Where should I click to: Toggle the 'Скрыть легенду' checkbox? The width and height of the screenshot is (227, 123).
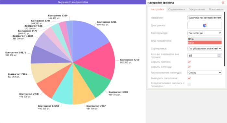(189, 67)
